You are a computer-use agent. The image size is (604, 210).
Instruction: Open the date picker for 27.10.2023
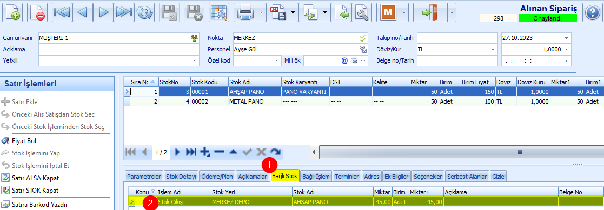click(x=566, y=38)
